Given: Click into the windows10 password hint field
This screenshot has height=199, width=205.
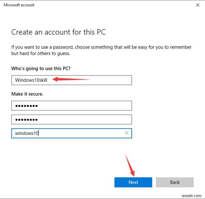Looking at the screenshot, I should pyautogui.click(x=66, y=133).
